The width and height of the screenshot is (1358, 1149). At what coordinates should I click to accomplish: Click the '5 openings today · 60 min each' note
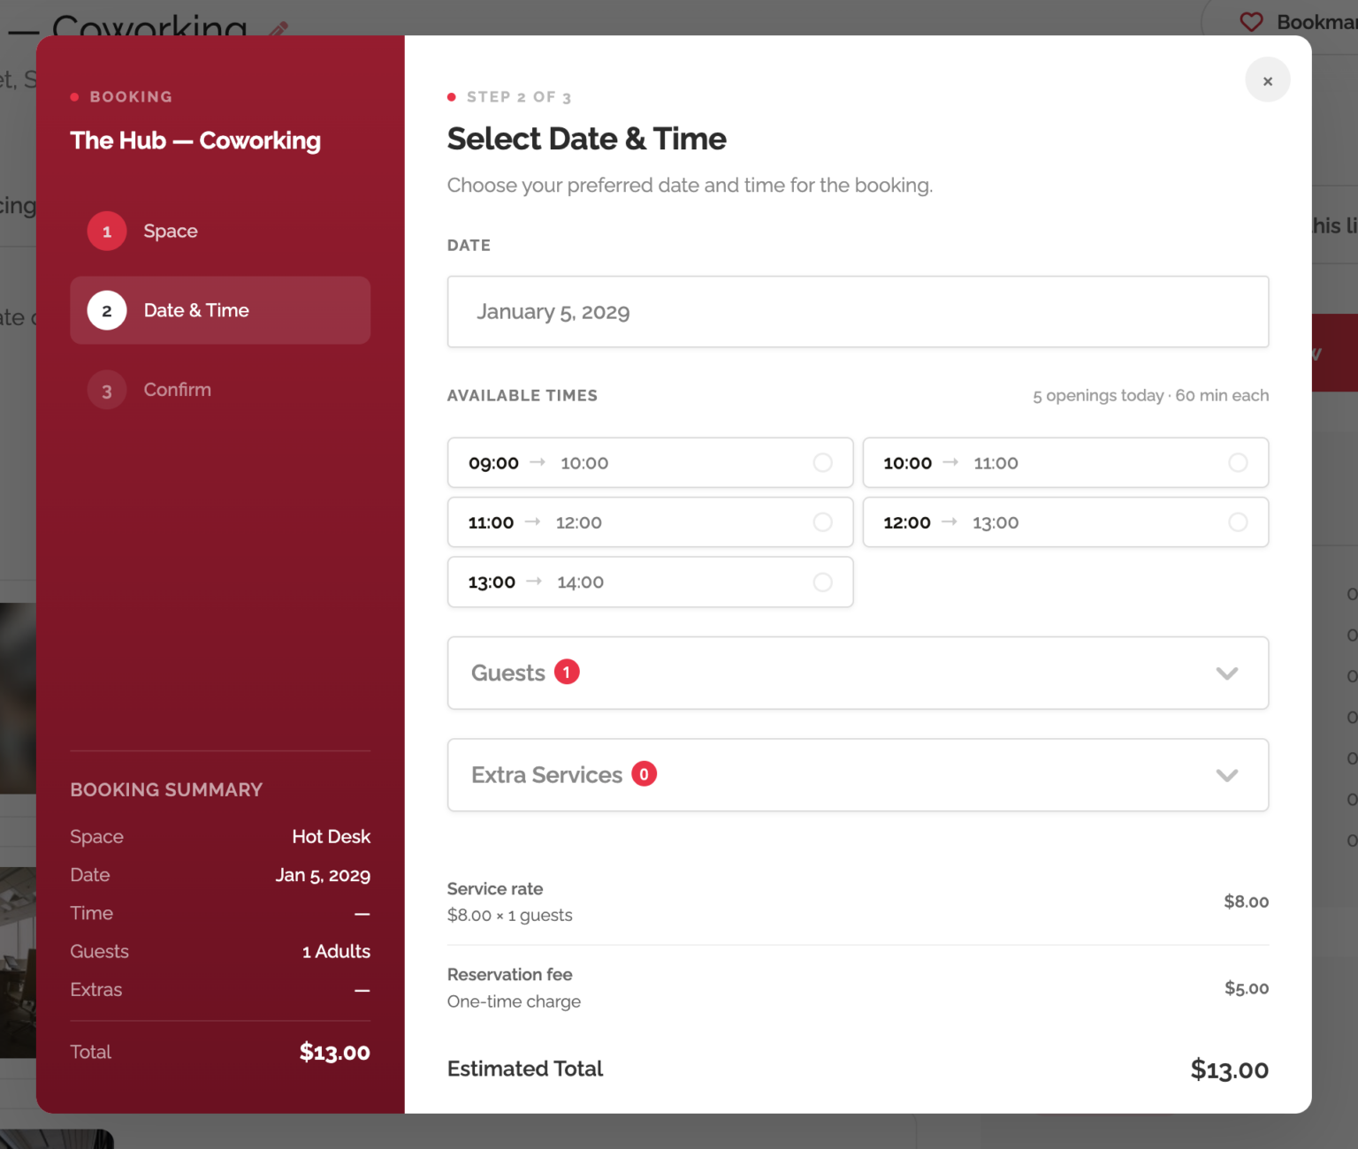(x=1150, y=395)
